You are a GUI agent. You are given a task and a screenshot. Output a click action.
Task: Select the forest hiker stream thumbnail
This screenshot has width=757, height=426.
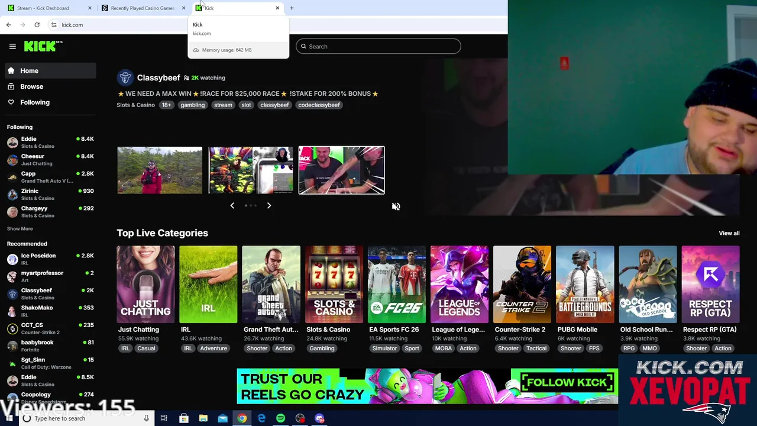(160, 170)
